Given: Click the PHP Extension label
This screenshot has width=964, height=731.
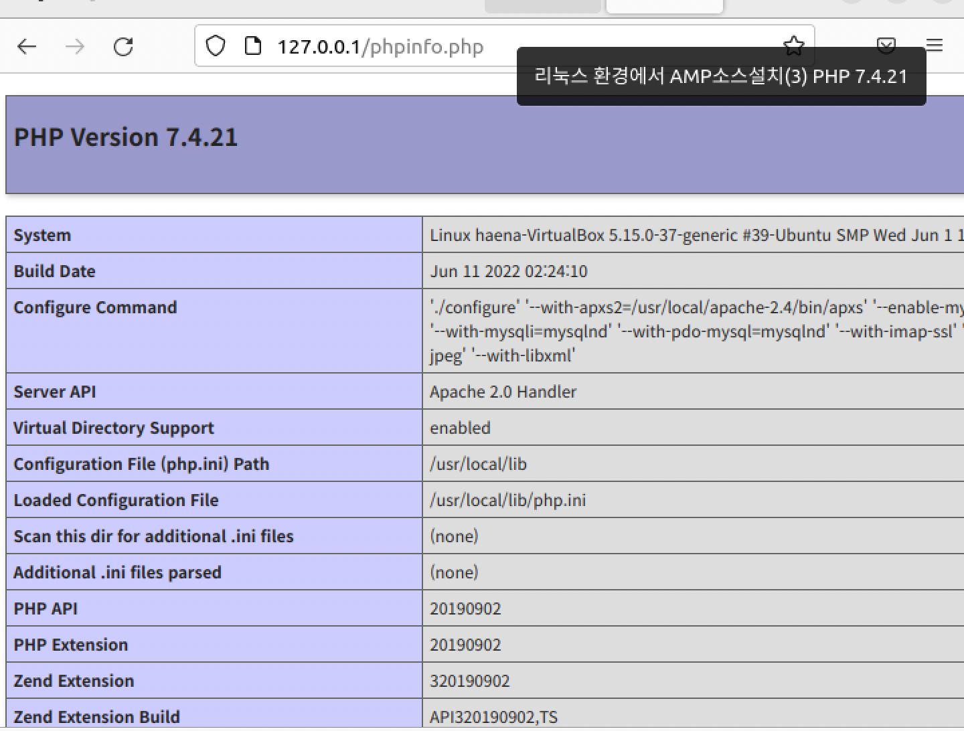Looking at the screenshot, I should coord(70,645).
